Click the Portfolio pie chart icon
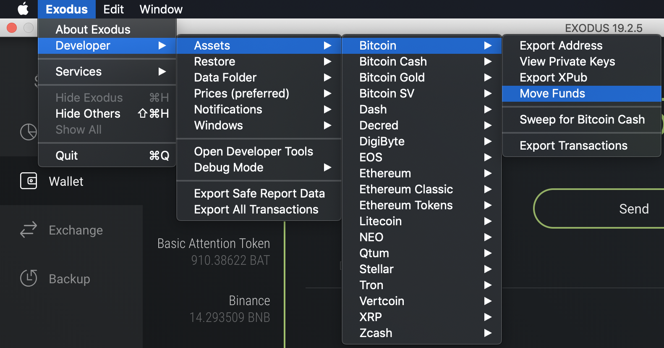 click(x=29, y=132)
